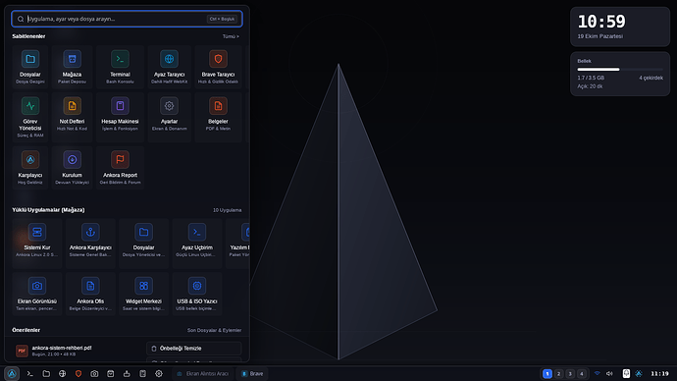This screenshot has height=381, width=677.
Task: Open Ankora Report app
Action: coord(120,168)
